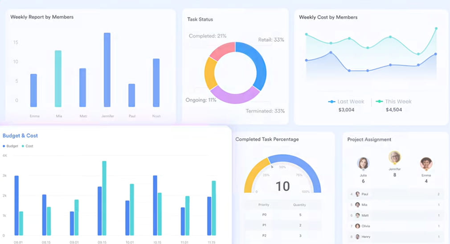Toggle the Cost legend item
This screenshot has height=244, width=450.
click(27, 146)
